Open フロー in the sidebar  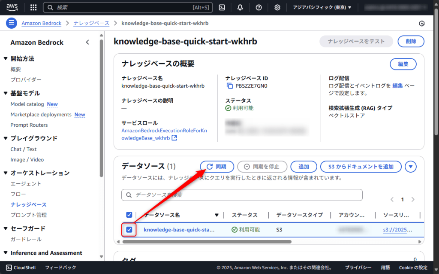click(18, 194)
